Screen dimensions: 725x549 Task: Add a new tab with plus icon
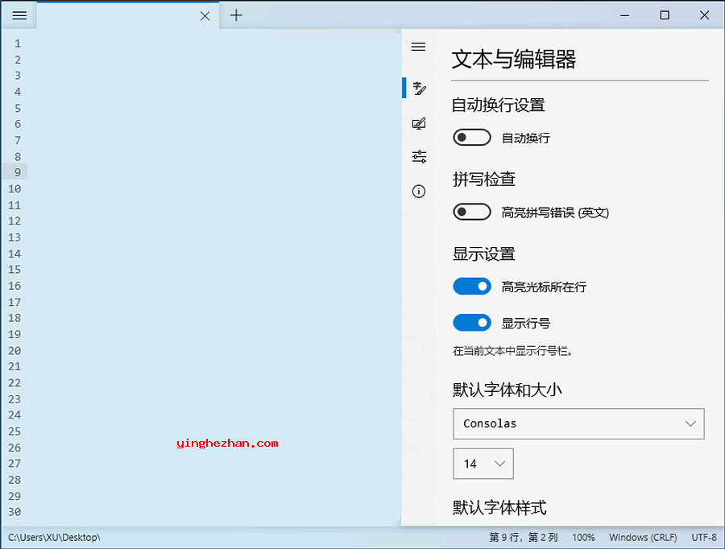tap(236, 15)
